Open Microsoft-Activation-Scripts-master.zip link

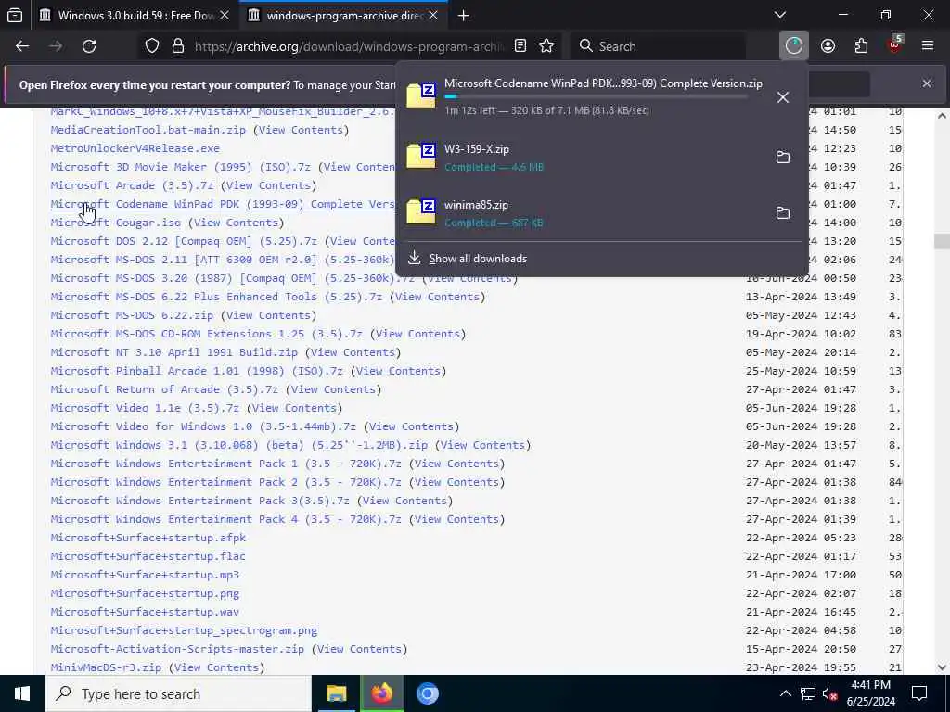(177, 649)
